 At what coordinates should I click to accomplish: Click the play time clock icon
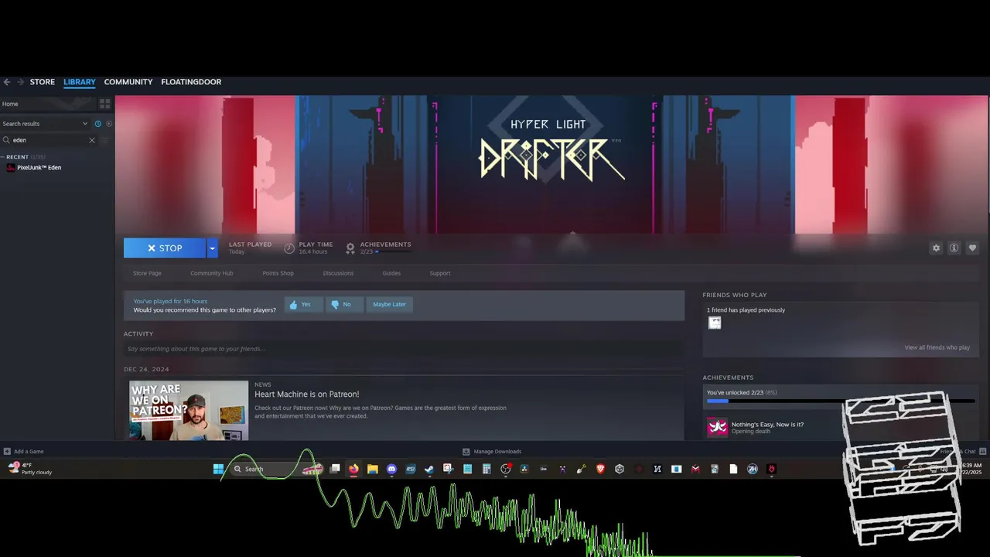(289, 248)
